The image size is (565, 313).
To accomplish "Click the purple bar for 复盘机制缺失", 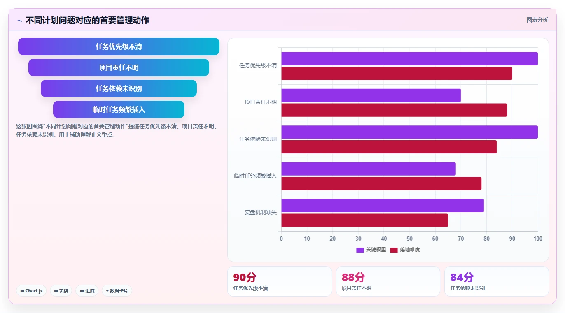I will 383,206.
